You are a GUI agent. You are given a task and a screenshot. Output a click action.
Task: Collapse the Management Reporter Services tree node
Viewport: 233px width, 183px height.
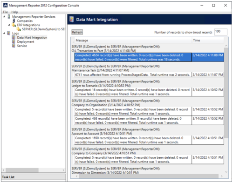(x=4, y=16)
